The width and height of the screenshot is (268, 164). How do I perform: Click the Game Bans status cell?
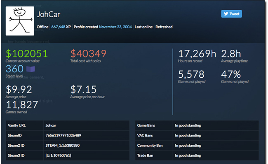click(x=216, y=125)
